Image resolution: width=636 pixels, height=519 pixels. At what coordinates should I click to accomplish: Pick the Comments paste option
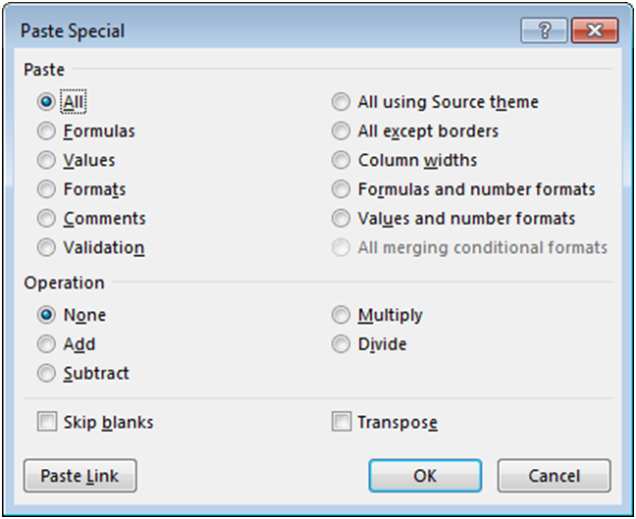coord(45,219)
